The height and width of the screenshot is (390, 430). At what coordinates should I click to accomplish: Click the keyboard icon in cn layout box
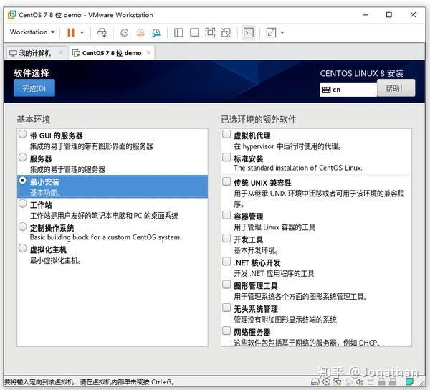326,90
